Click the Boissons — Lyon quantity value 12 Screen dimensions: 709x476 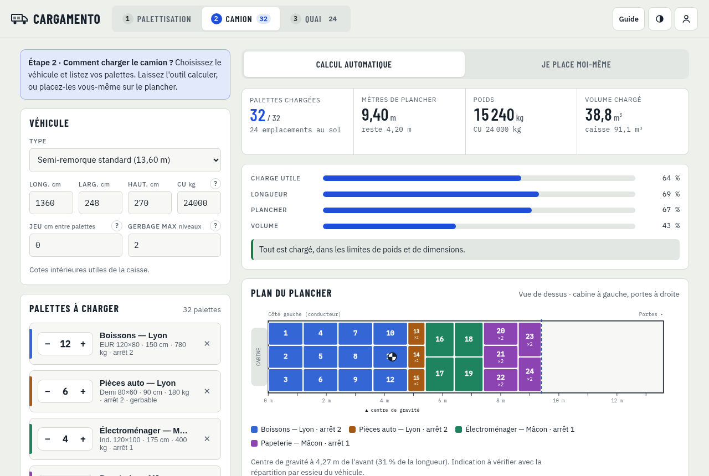(65, 344)
